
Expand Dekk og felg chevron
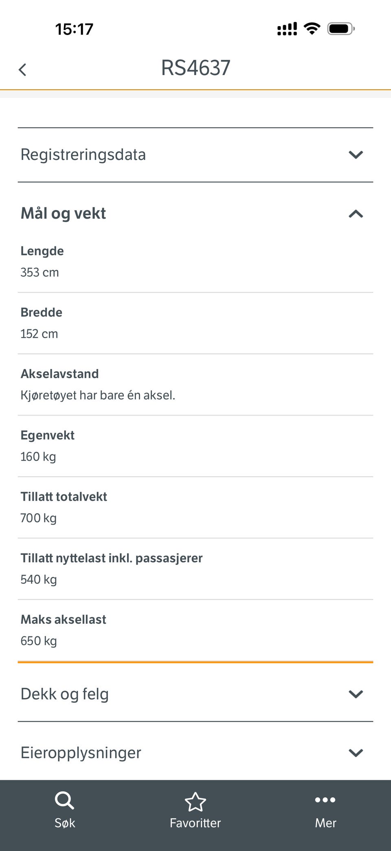[x=356, y=694]
